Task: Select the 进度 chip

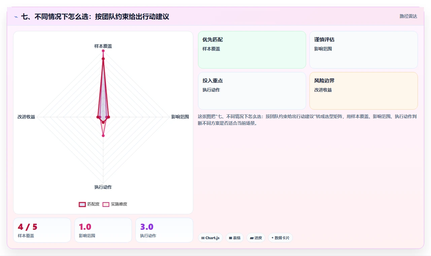Action: (256, 238)
